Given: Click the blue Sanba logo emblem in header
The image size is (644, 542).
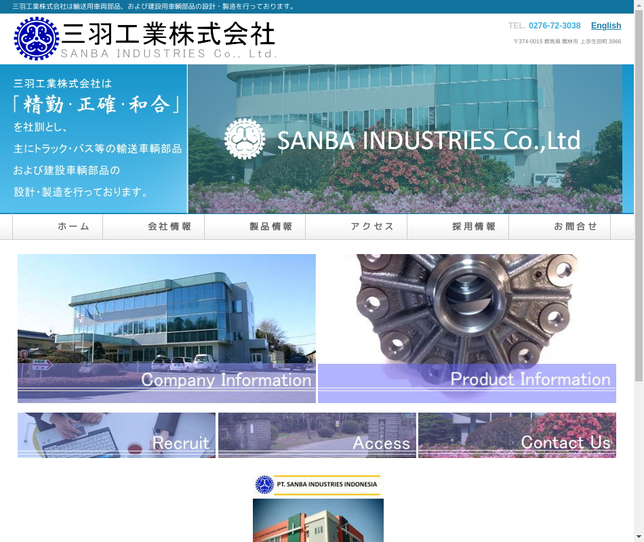Looking at the screenshot, I should [x=37, y=39].
